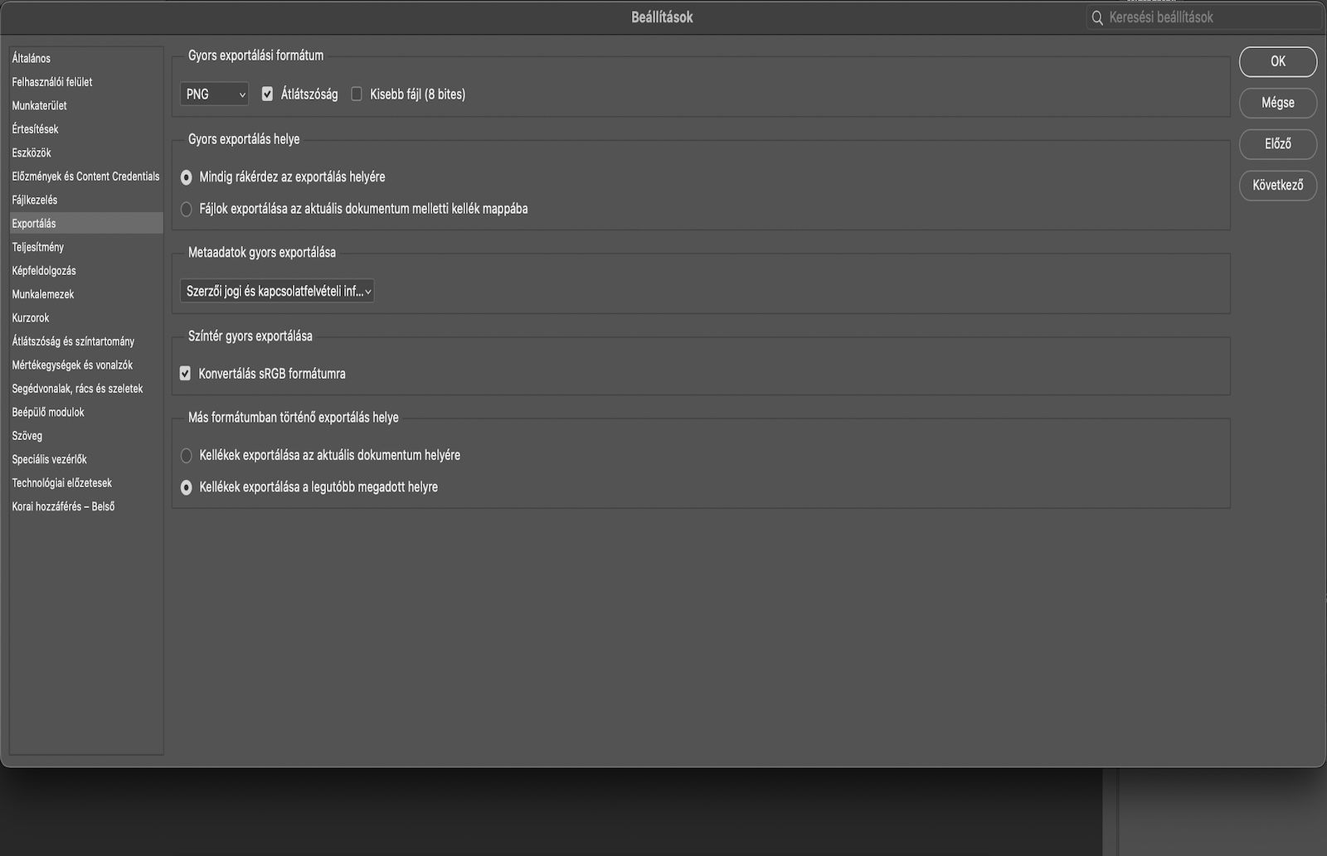Open the Felhasználói felület category

[x=86, y=82]
